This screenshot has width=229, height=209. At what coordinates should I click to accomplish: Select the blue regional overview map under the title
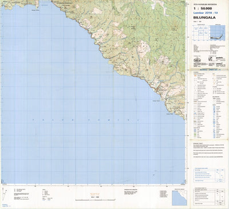point(218,33)
